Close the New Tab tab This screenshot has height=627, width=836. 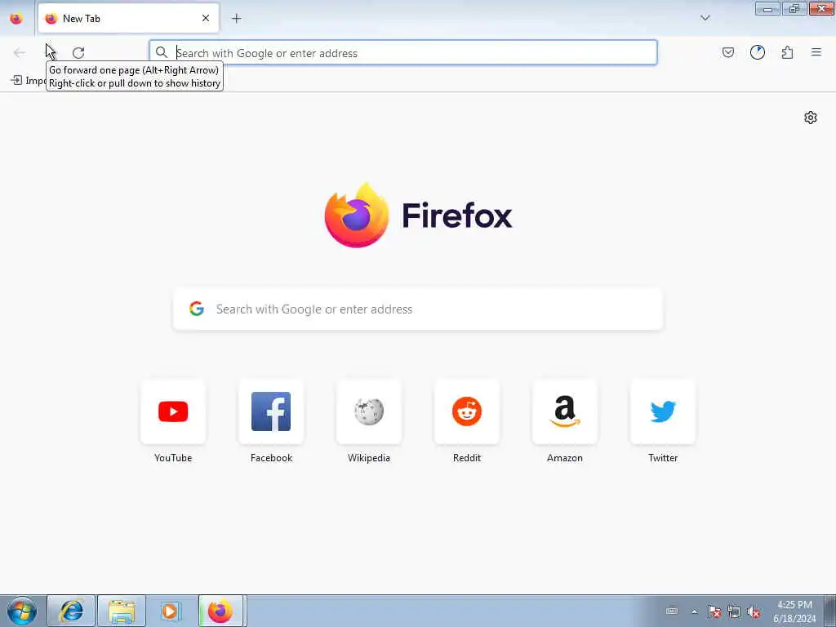(205, 18)
